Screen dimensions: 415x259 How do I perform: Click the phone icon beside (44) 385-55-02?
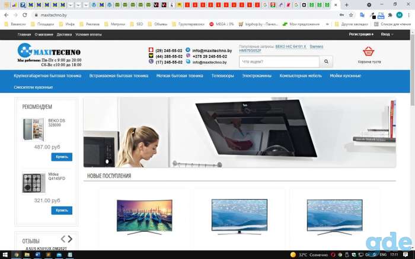click(151, 56)
